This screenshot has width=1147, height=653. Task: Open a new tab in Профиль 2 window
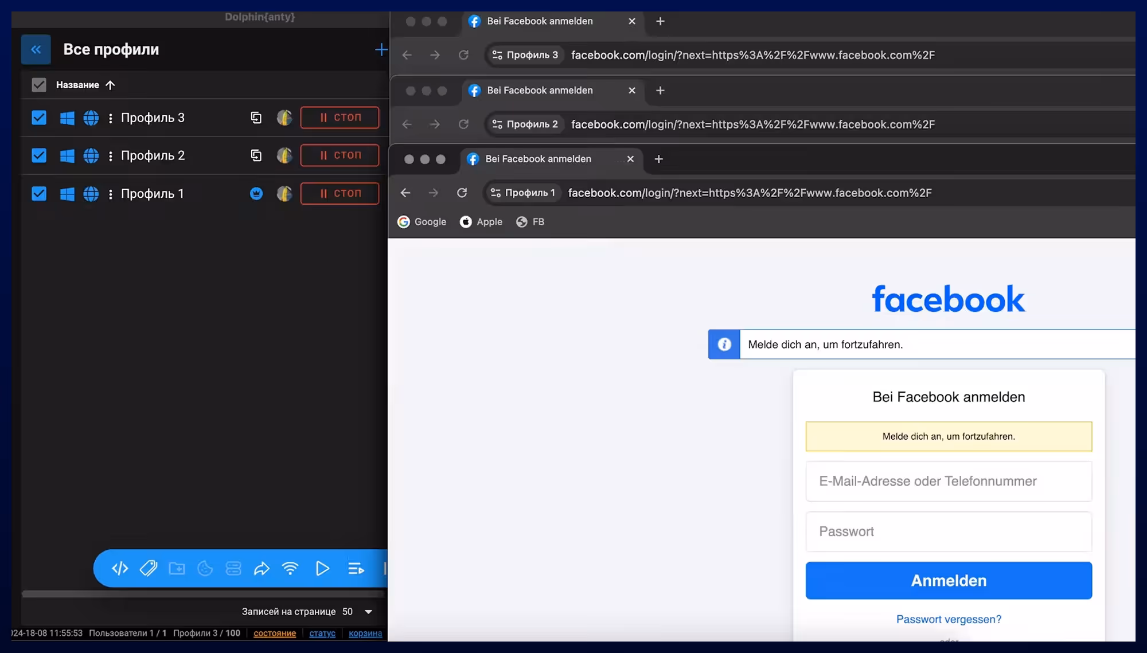tap(660, 91)
